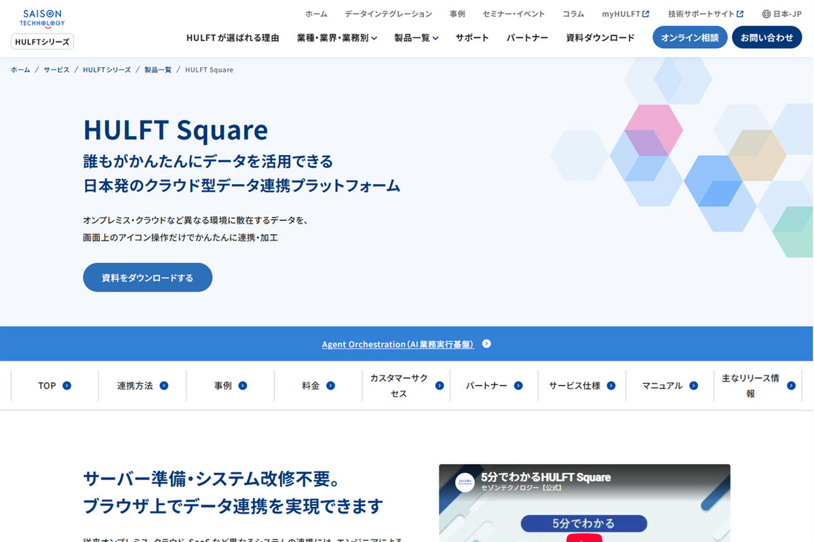814x542 pixels.
Task: Click the arrow icon next to 料金
Action: point(330,385)
